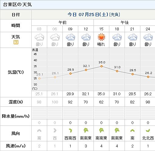
Task: Click the 午前 header
Action: point(62,22)
